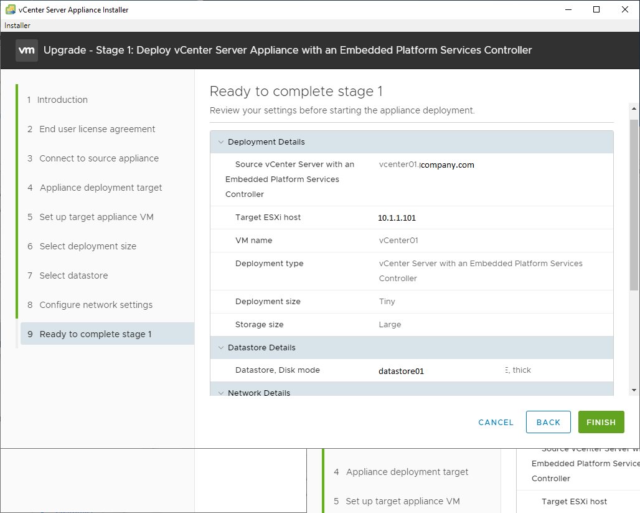Click the vertical scrollbar thumb
The width and height of the screenshot is (640, 513).
pyautogui.click(x=634, y=205)
